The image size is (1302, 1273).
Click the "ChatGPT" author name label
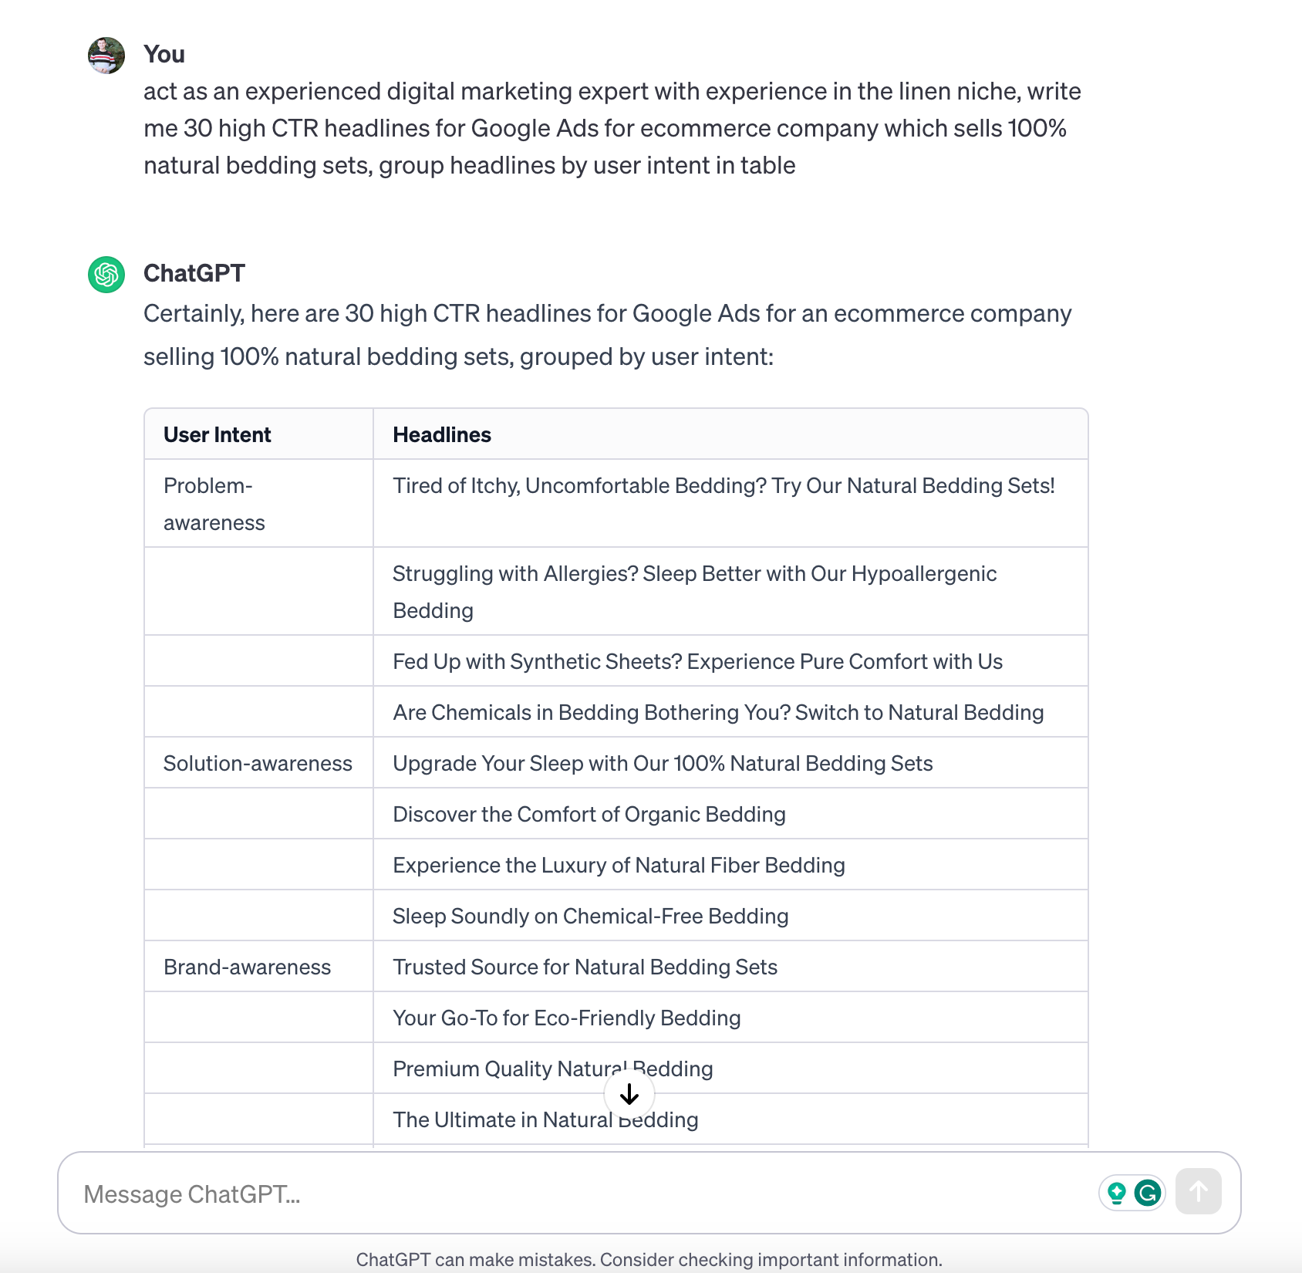click(x=194, y=274)
